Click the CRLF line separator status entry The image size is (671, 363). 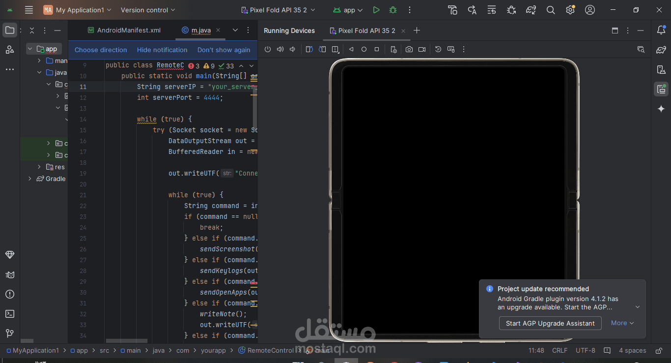pos(559,351)
